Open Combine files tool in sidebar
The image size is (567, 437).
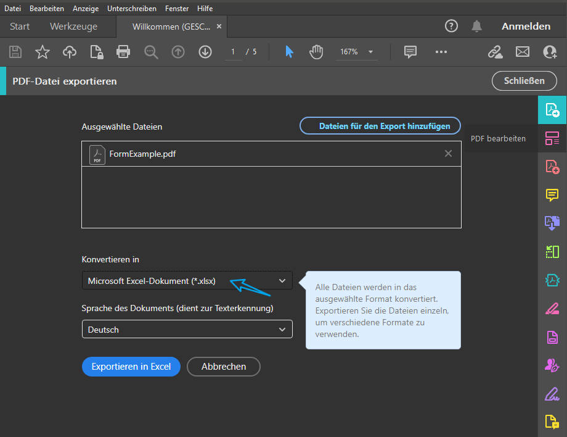pyautogui.click(x=552, y=223)
